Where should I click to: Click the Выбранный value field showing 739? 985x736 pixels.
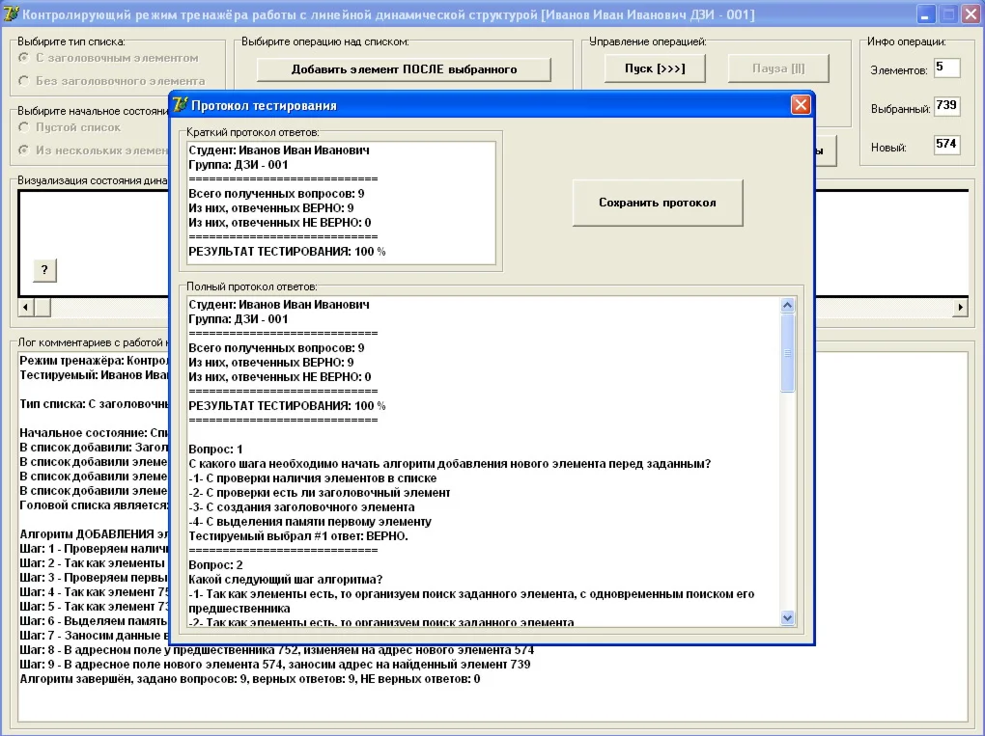click(946, 106)
